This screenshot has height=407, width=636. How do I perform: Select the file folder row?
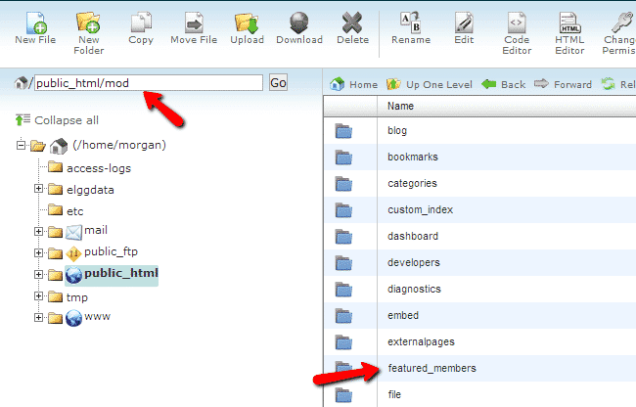479,394
